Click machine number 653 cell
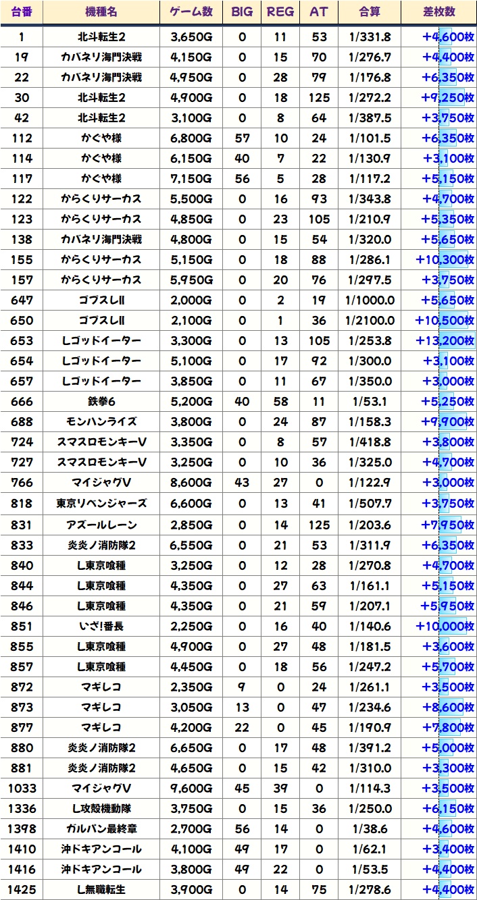Image resolution: width=477 pixels, height=900 pixels. point(22,341)
